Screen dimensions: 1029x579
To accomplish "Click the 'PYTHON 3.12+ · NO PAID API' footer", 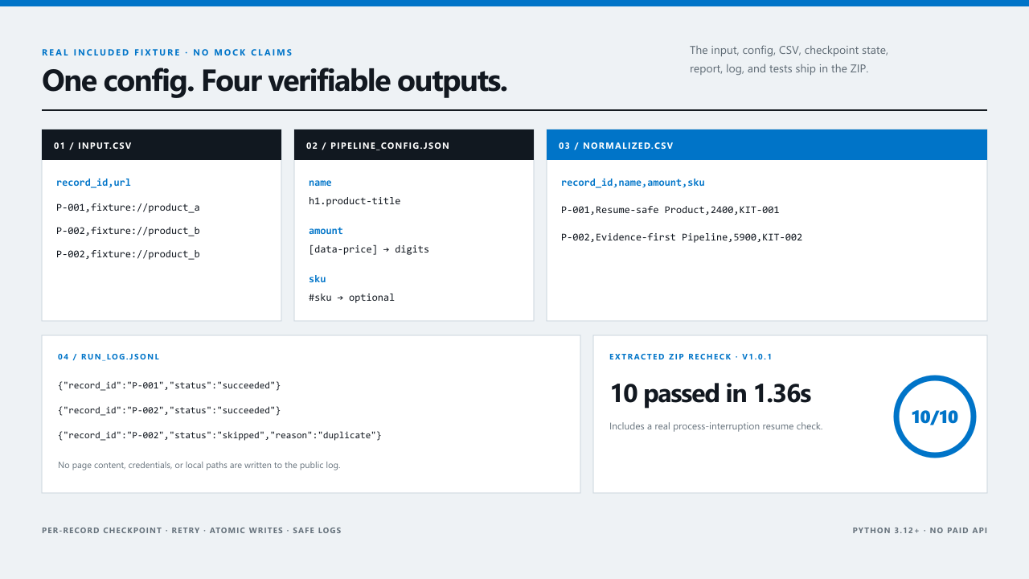I will (x=920, y=530).
